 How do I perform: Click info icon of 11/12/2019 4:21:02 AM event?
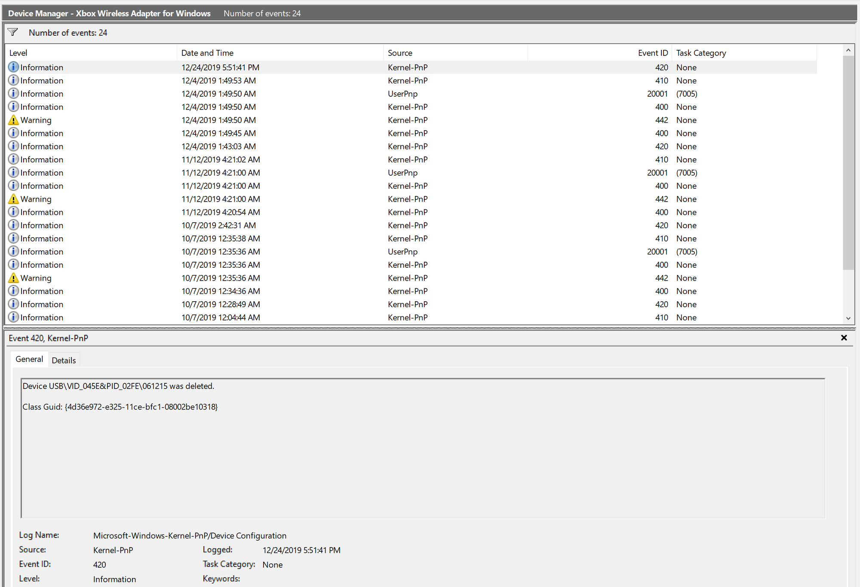coord(13,159)
